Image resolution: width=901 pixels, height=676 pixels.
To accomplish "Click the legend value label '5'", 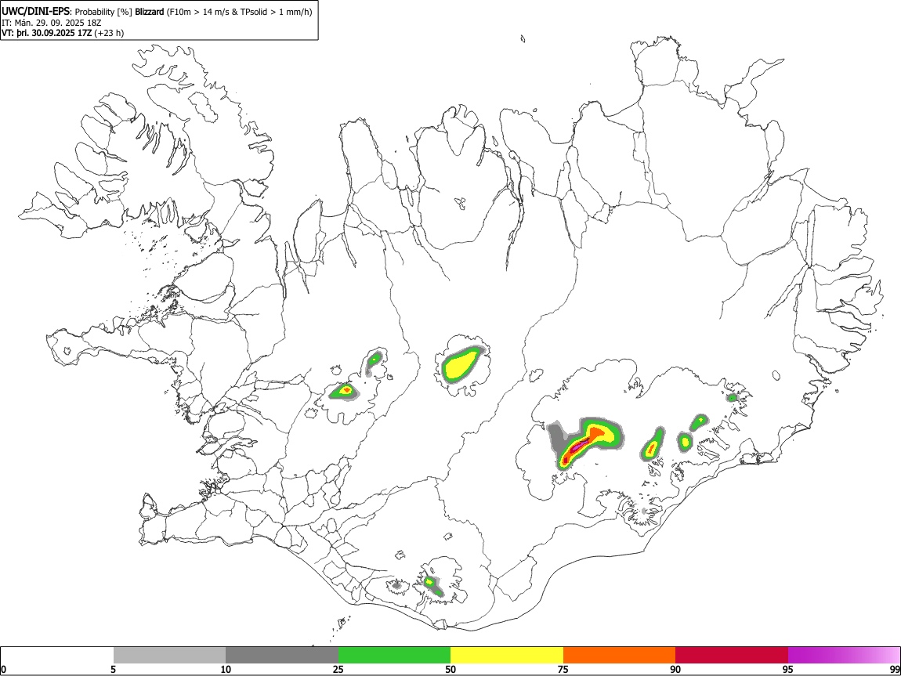I will (113, 670).
